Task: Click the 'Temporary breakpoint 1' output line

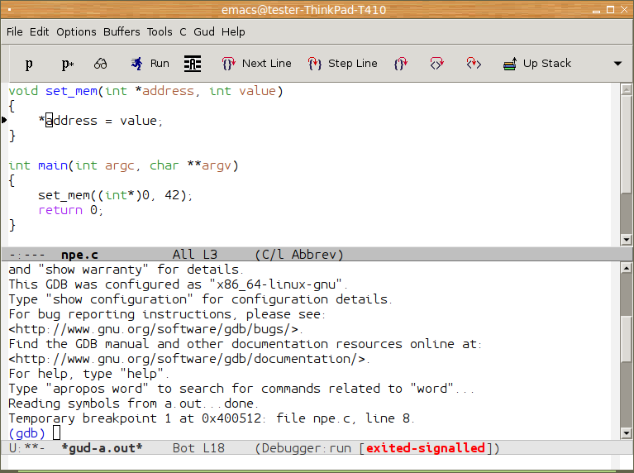Action: tap(211, 418)
